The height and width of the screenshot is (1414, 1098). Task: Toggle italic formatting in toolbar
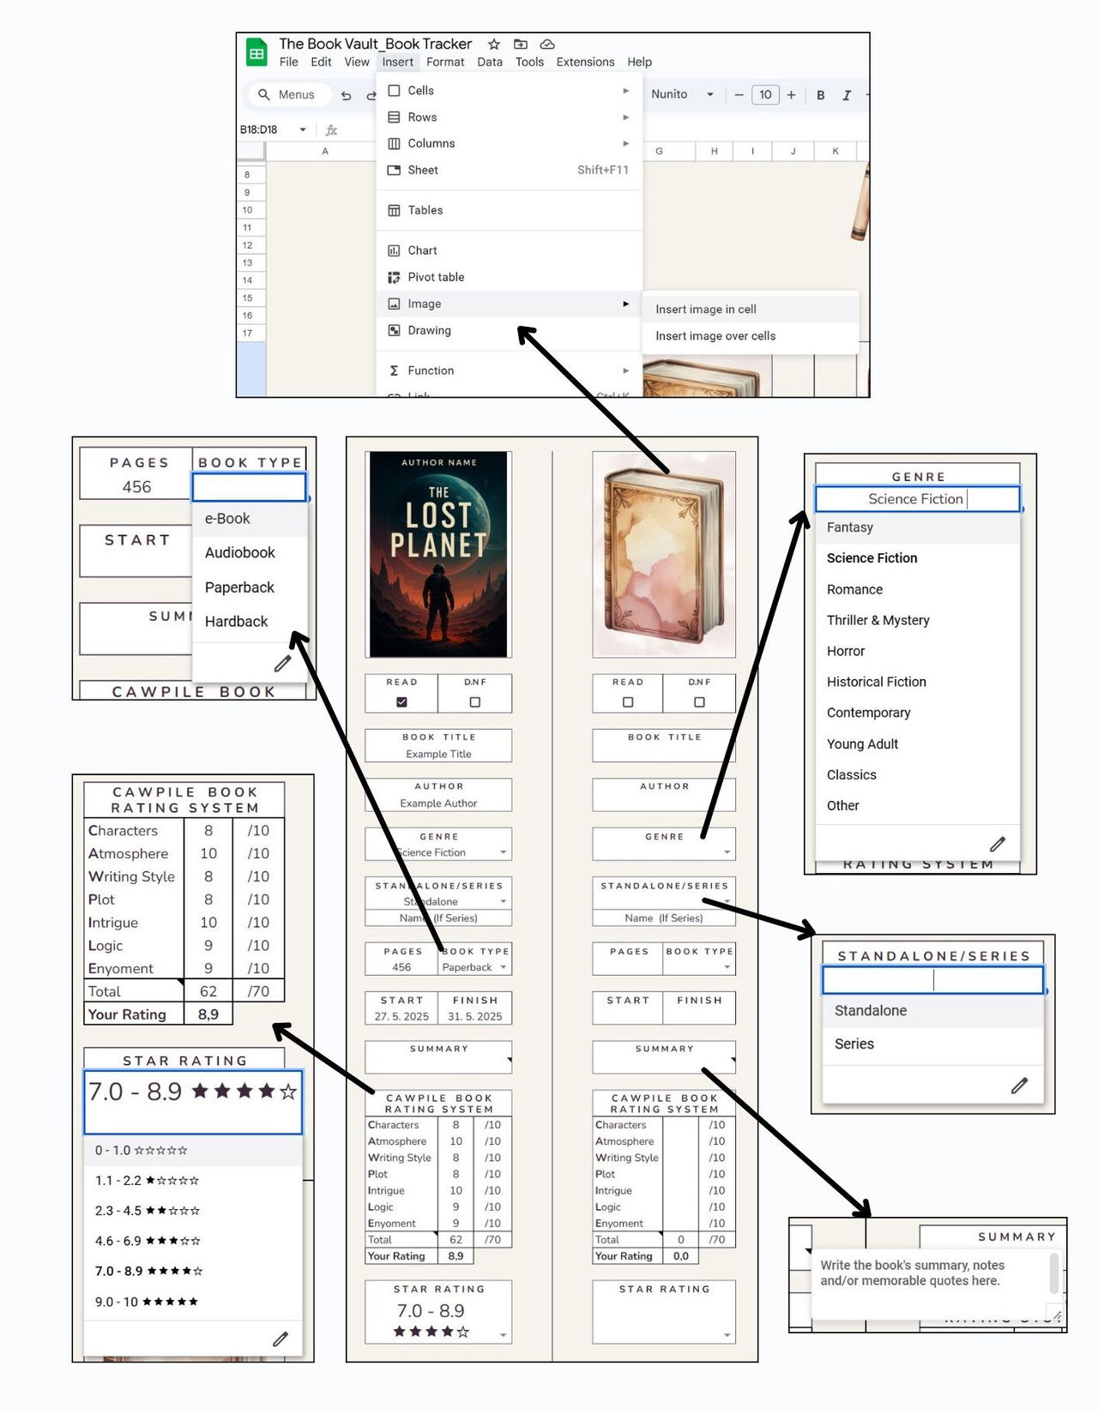pos(847,95)
